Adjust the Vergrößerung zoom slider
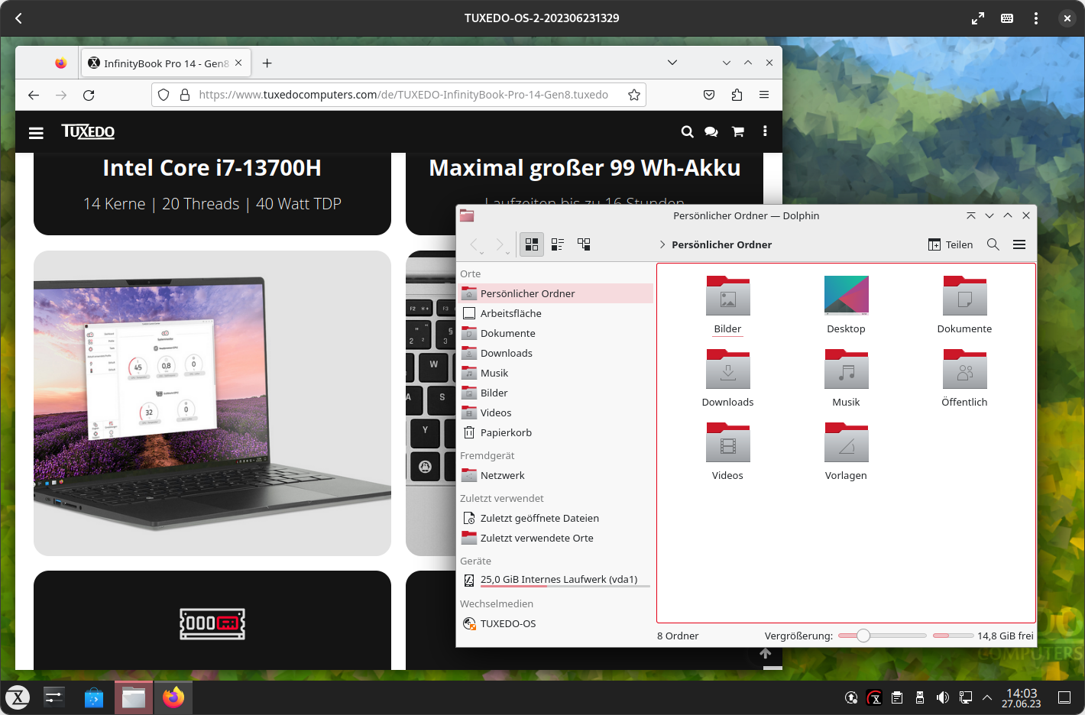 (882, 636)
